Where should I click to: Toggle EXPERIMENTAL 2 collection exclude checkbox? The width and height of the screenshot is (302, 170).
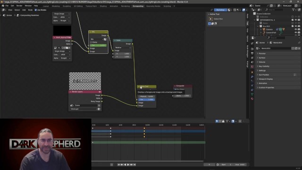coord(293,20)
